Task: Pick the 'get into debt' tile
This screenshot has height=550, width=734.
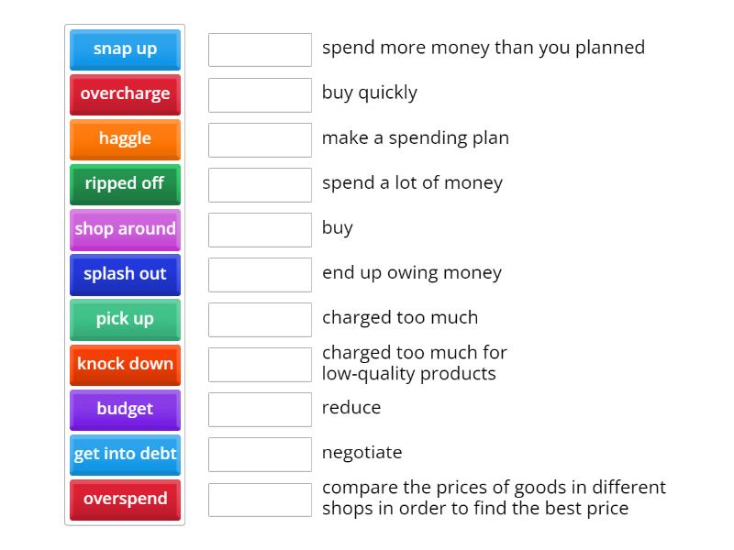Action: 125,454
